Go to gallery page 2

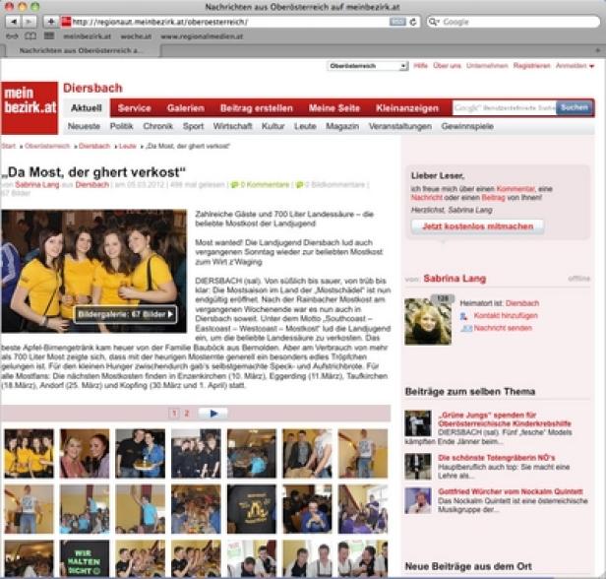pyautogui.click(x=186, y=414)
